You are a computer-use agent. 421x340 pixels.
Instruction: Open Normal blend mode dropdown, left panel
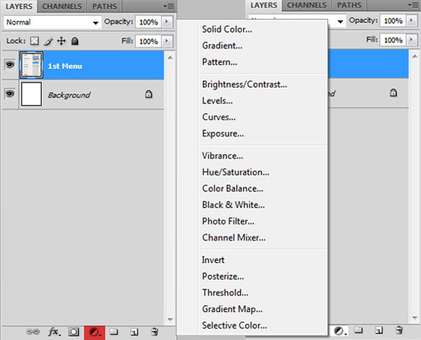(52, 23)
